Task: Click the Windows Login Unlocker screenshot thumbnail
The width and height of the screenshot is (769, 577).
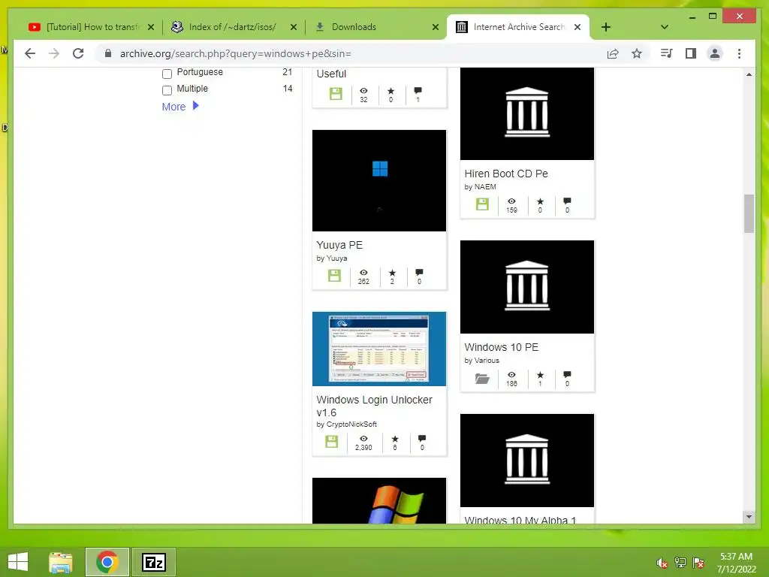Action: 379,349
